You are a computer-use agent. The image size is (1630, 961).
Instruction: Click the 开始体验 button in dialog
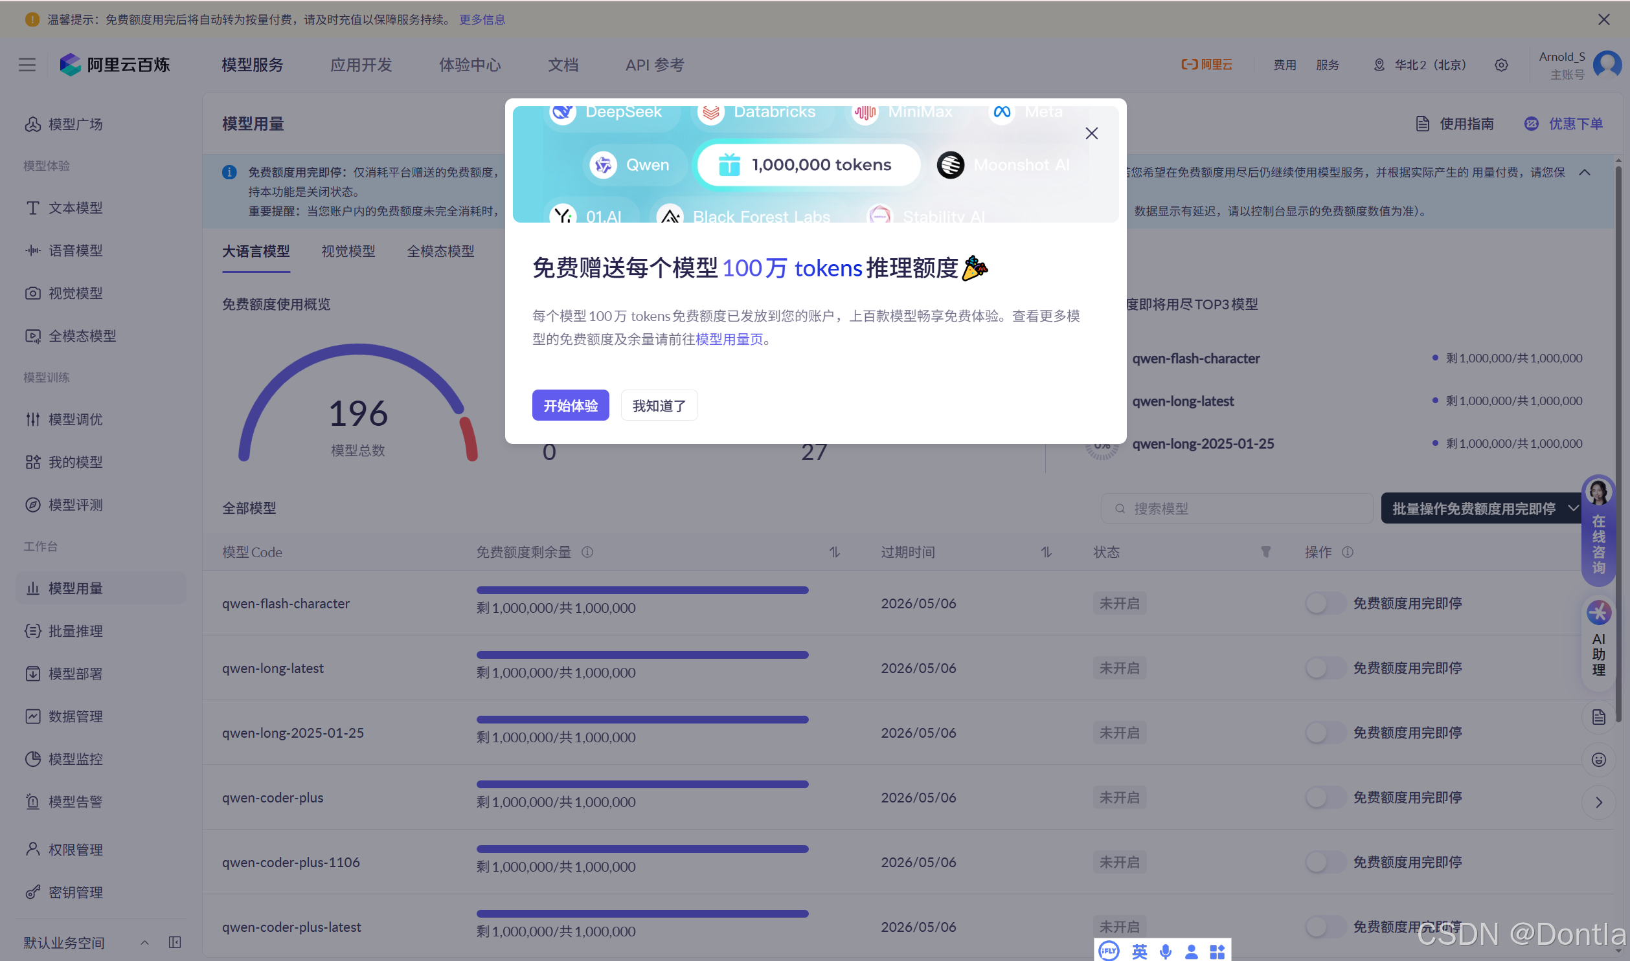point(570,404)
